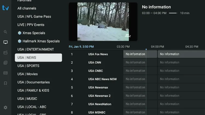The image size is (205, 115).
Task: Click the current time marker on timeline
Action: click(146, 49)
